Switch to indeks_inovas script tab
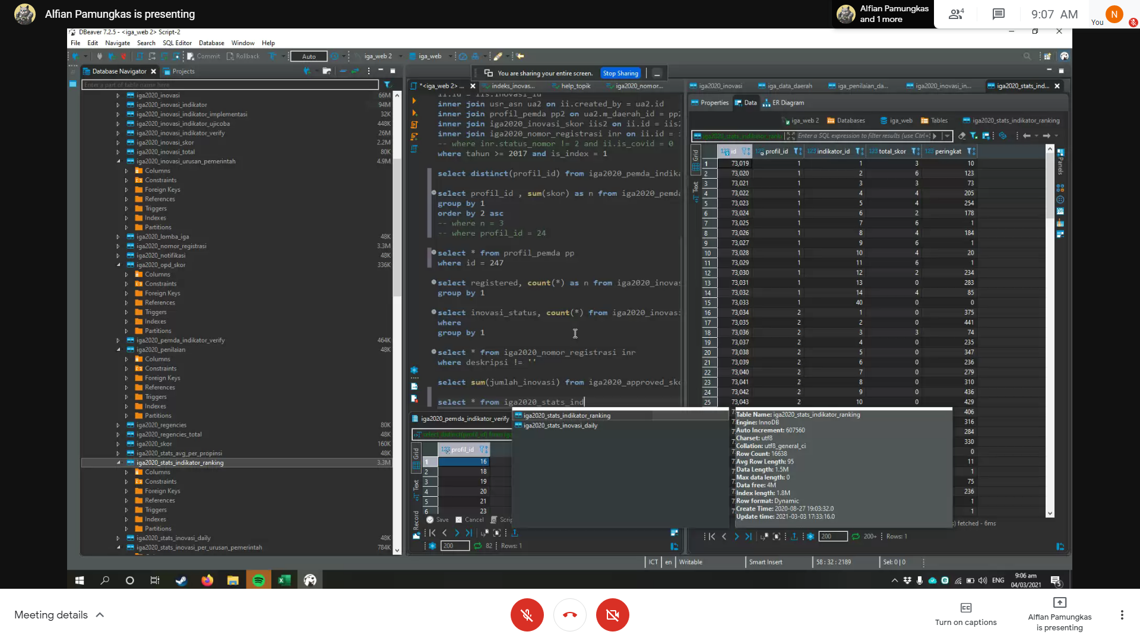 (513, 86)
